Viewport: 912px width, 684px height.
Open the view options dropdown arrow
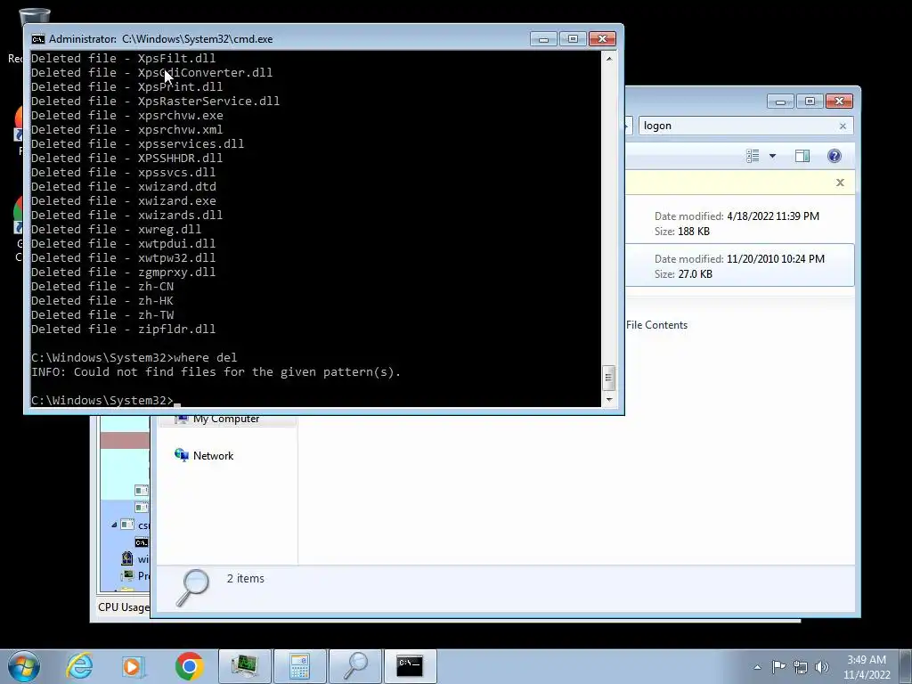click(772, 156)
